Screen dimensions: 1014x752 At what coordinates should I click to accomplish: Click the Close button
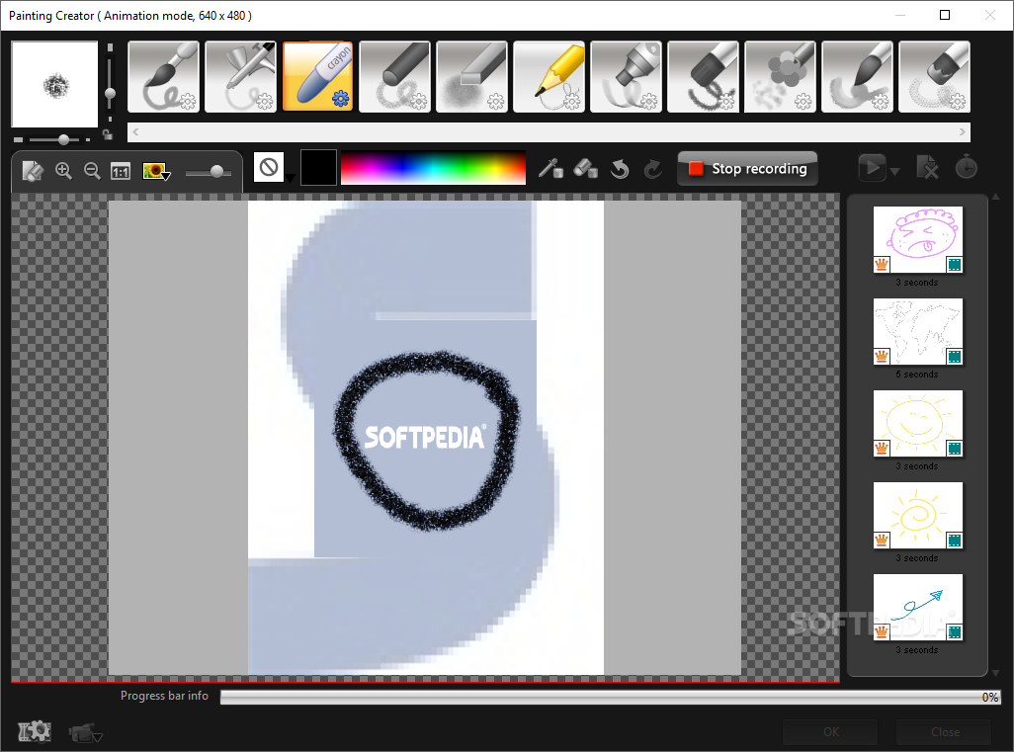click(945, 732)
